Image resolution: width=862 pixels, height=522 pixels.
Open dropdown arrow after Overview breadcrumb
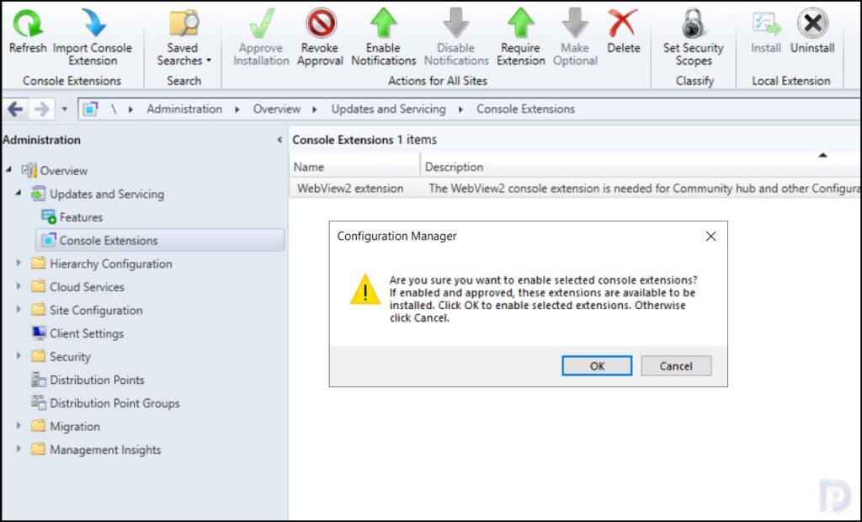(315, 109)
